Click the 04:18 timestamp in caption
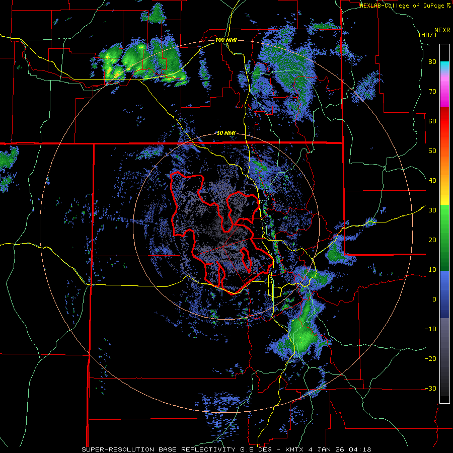This screenshot has width=453, height=453. pos(360,449)
